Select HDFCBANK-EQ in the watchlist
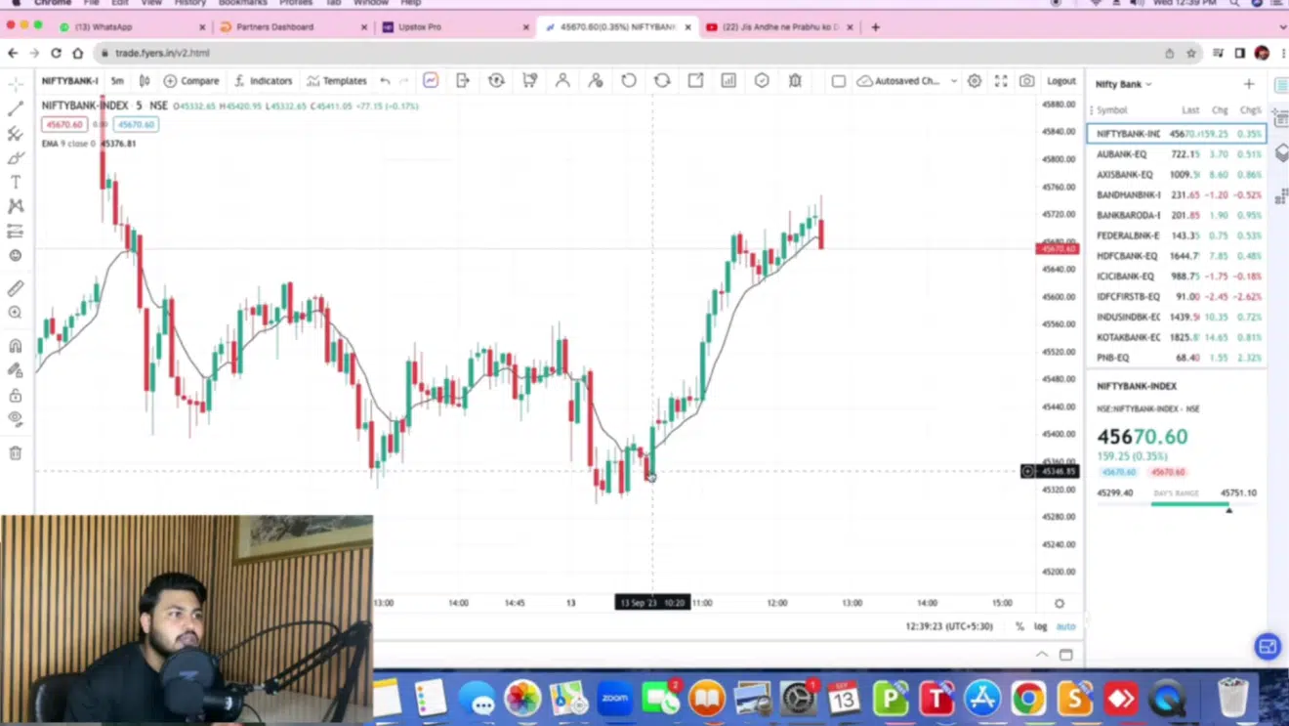This screenshot has height=726, width=1289. [x=1177, y=256]
